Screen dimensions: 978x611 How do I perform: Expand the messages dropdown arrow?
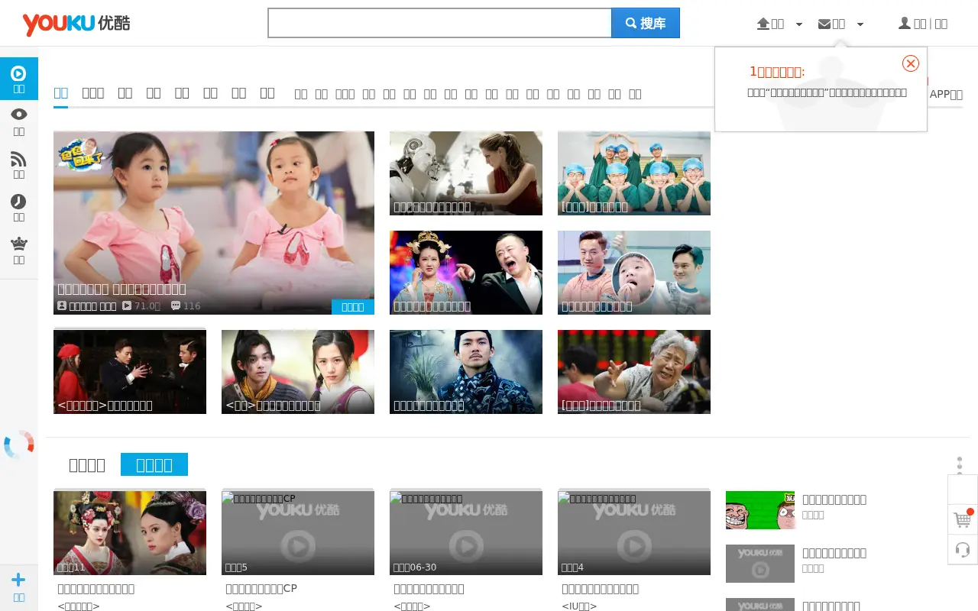coord(860,24)
